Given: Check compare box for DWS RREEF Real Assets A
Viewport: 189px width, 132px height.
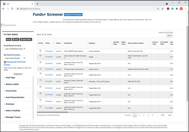Looking at the screenshot, I should coord(41,51).
